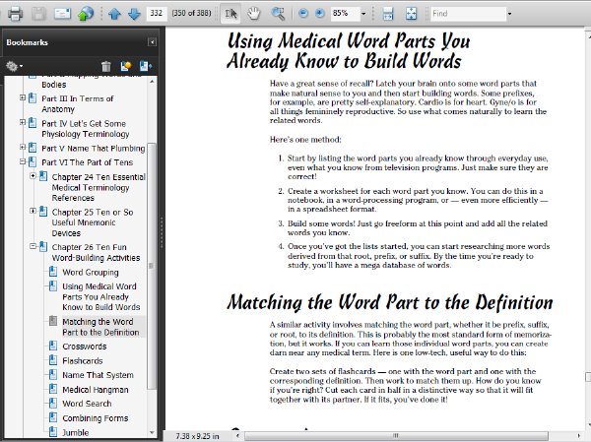Delete selected bookmark with trash icon
This screenshot has width=591, height=442.
coord(106,66)
